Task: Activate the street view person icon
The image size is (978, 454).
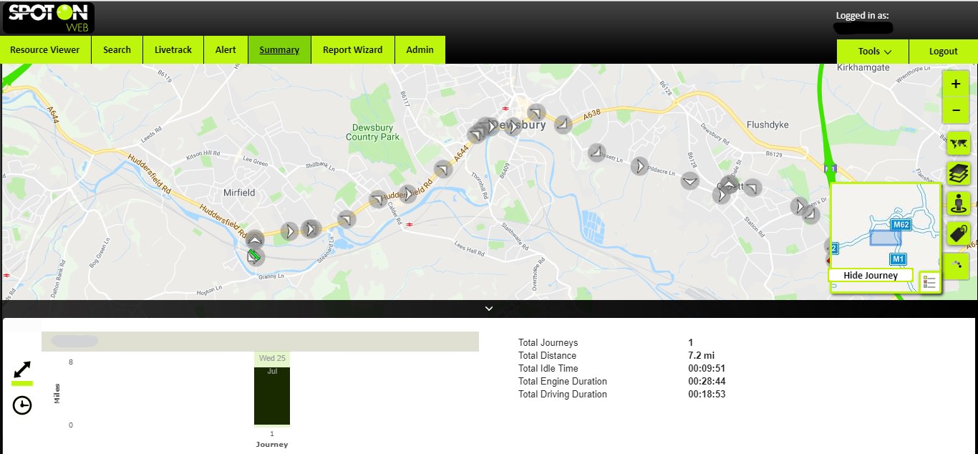Action: pyautogui.click(x=958, y=203)
